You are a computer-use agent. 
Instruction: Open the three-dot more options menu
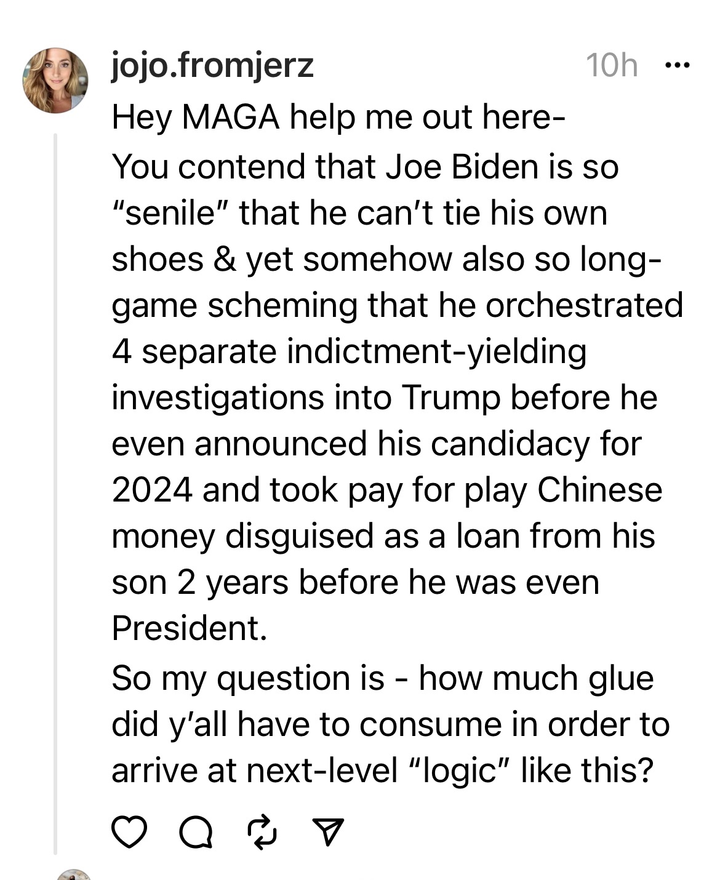tap(678, 65)
